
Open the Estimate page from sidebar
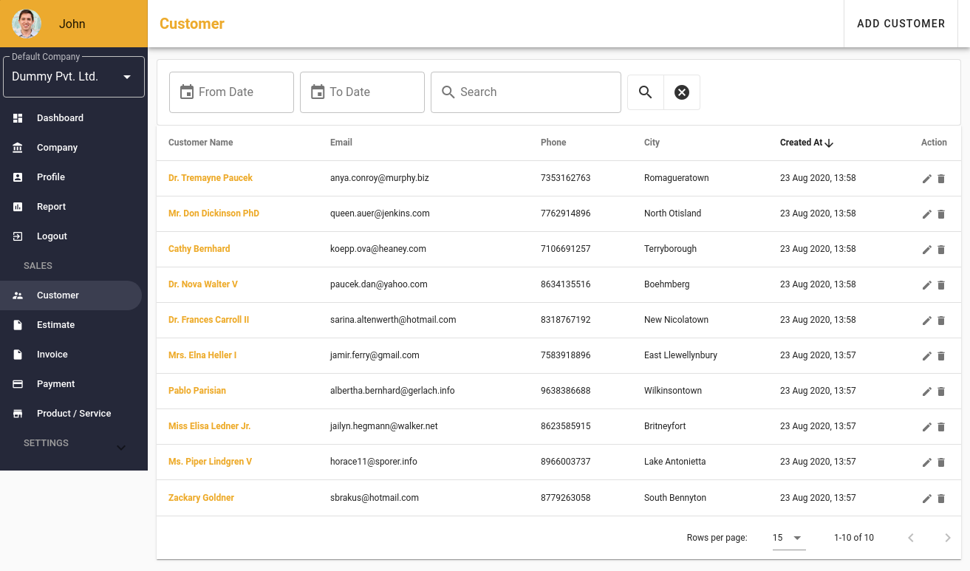tap(55, 324)
